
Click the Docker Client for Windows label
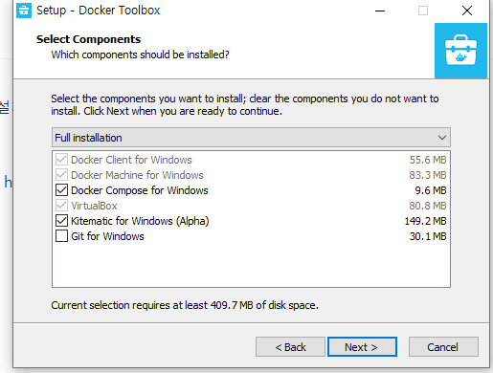click(x=131, y=160)
